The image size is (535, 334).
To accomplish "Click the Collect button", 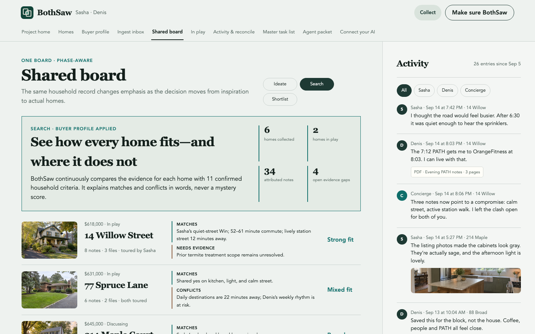I will [x=428, y=13].
